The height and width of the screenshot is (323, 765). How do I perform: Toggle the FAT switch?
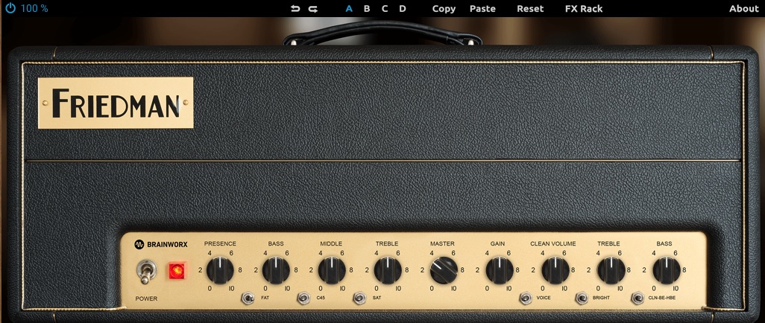coord(248,298)
